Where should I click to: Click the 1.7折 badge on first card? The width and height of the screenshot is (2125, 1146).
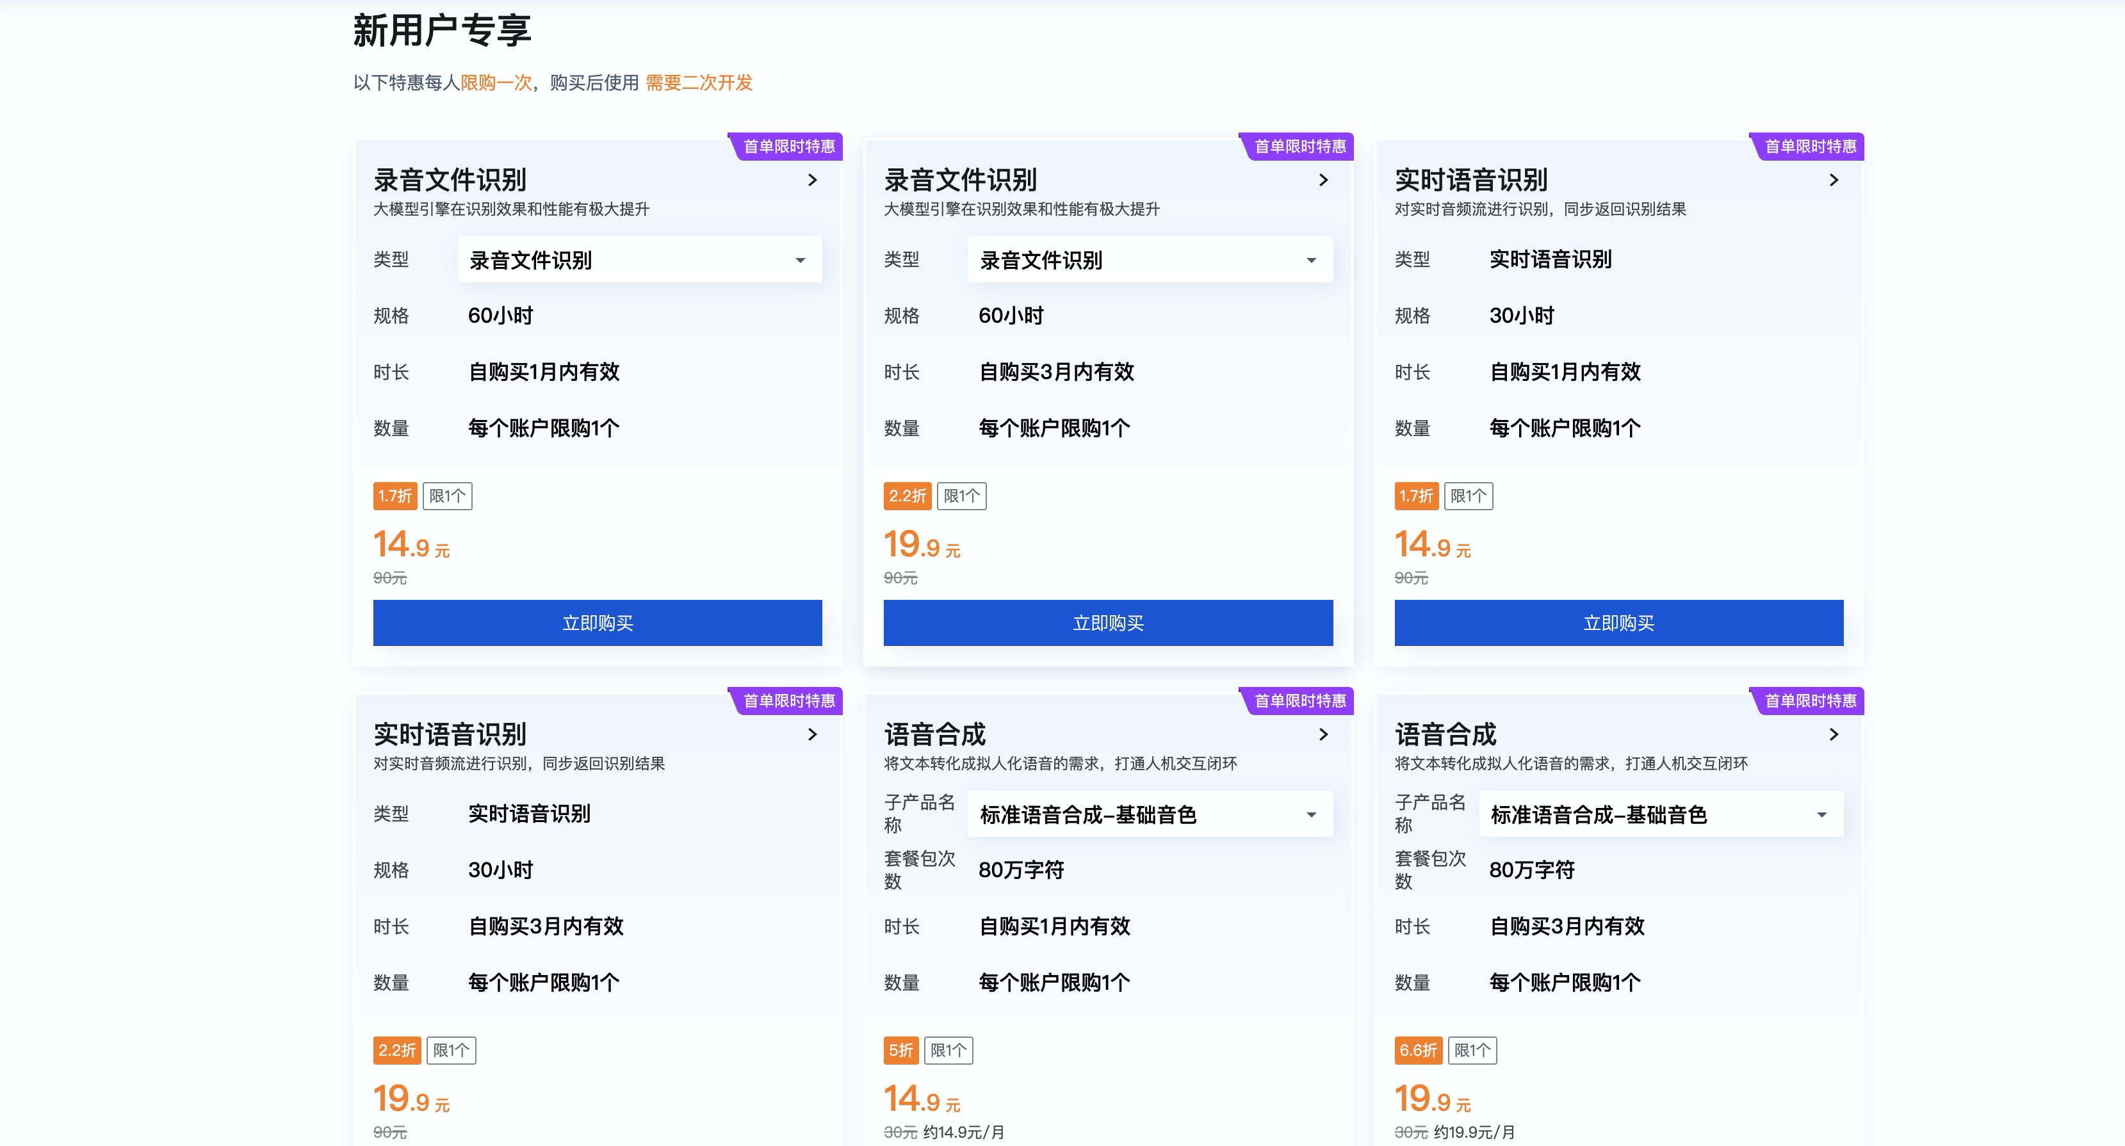(395, 496)
